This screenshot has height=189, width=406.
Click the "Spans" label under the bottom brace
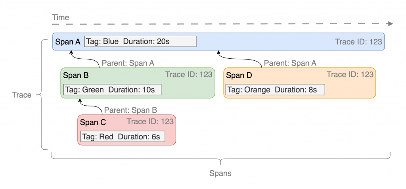point(220,174)
